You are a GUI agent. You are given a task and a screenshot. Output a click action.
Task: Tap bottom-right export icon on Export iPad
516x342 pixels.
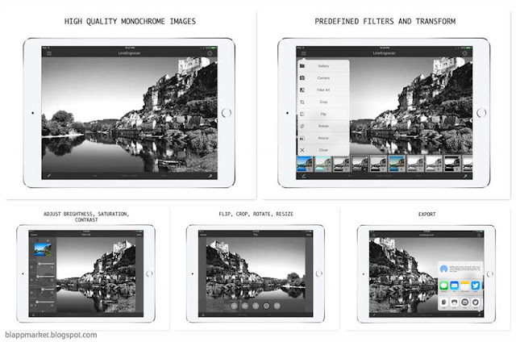[480, 315]
